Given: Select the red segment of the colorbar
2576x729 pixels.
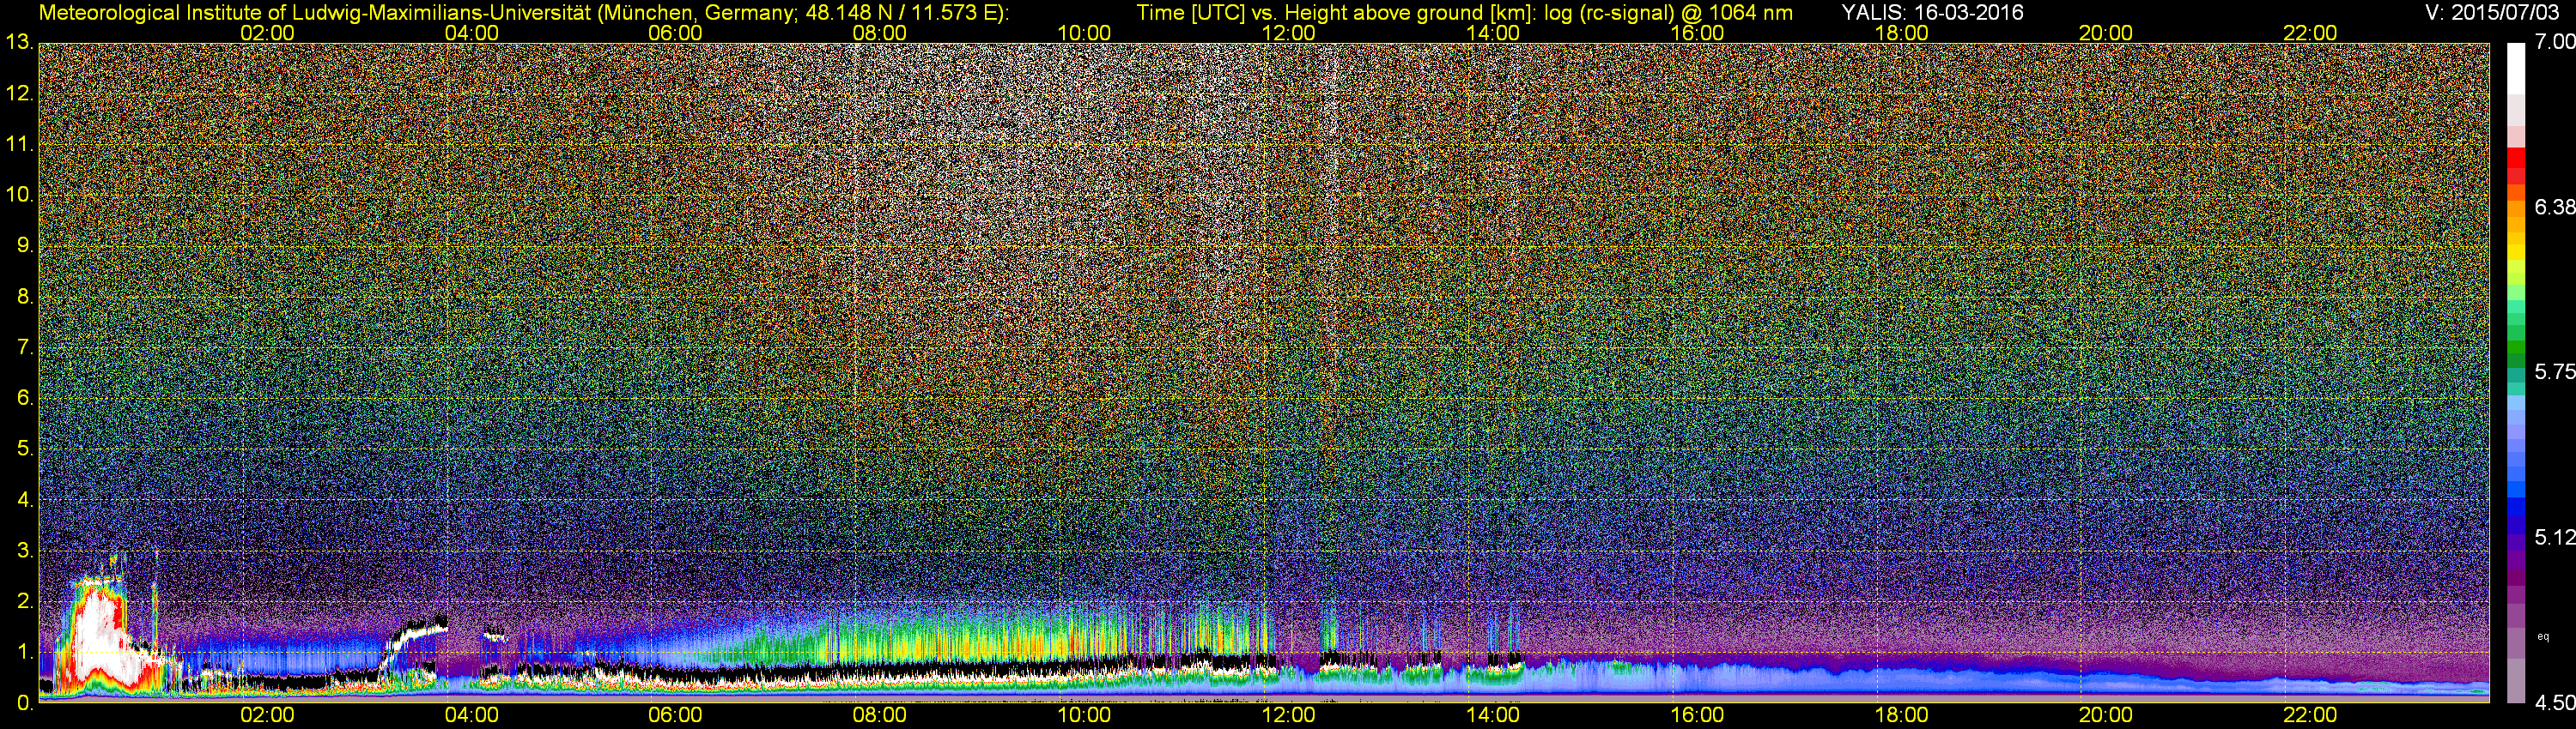Looking at the screenshot, I should tap(2516, 163).
